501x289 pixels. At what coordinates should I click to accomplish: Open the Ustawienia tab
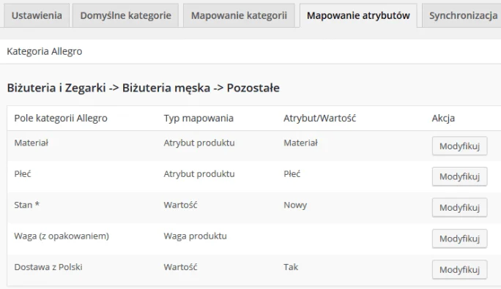tap(37, 15)
